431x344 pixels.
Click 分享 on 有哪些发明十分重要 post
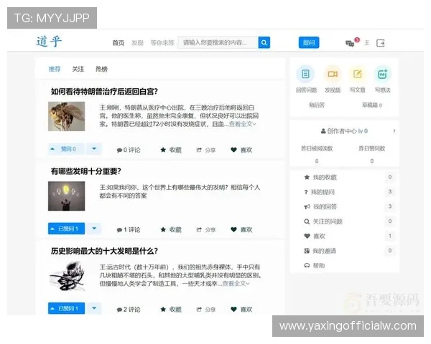pyautogui.click(x=206, y=230)
